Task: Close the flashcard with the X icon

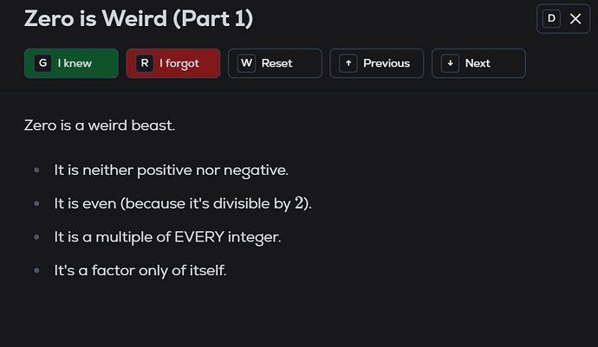Action: (x=575, y=18)
